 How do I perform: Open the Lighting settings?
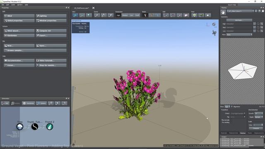coord(51,16)
